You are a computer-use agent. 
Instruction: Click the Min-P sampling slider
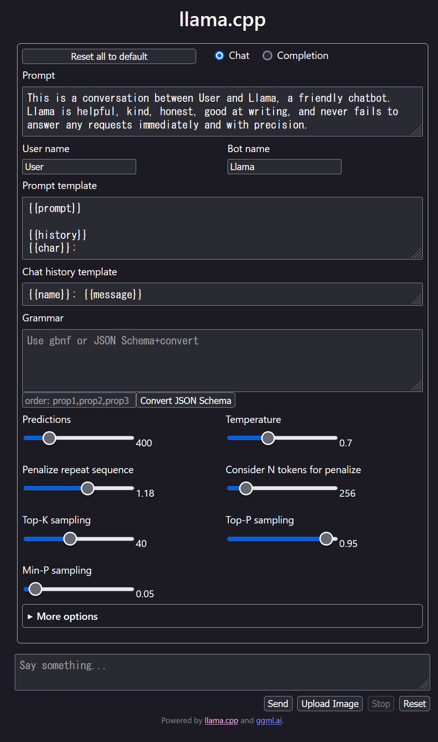coord(79,589)
